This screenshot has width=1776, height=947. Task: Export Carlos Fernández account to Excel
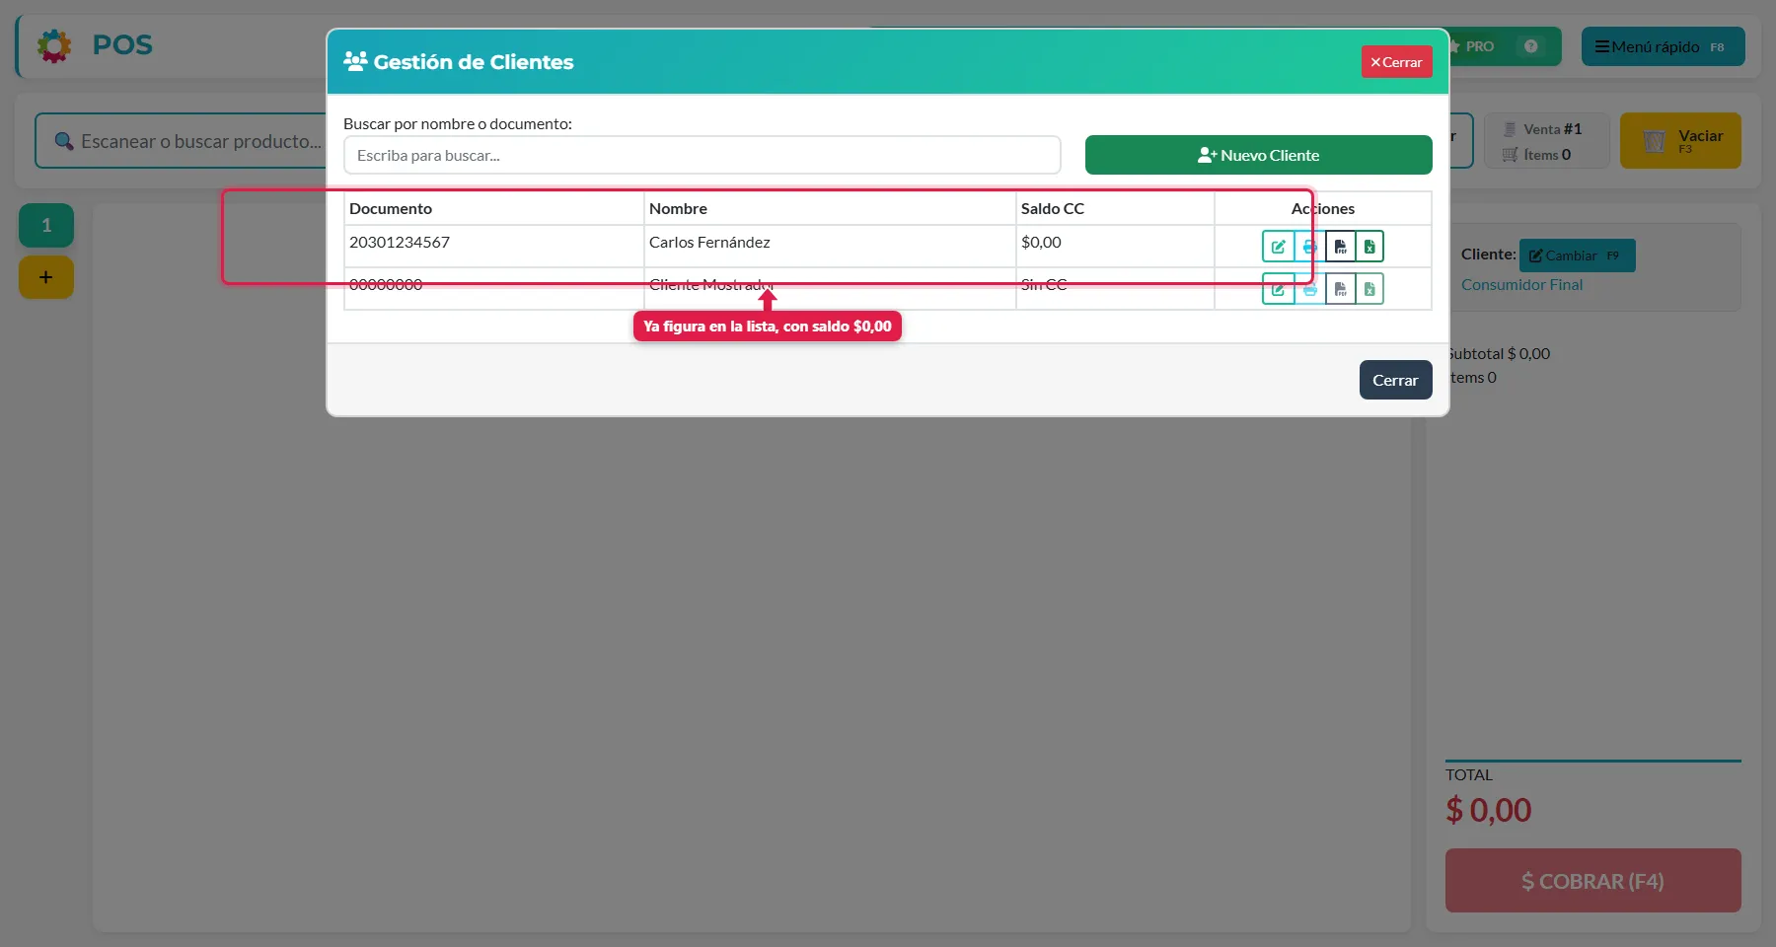tap(1369, 247)
